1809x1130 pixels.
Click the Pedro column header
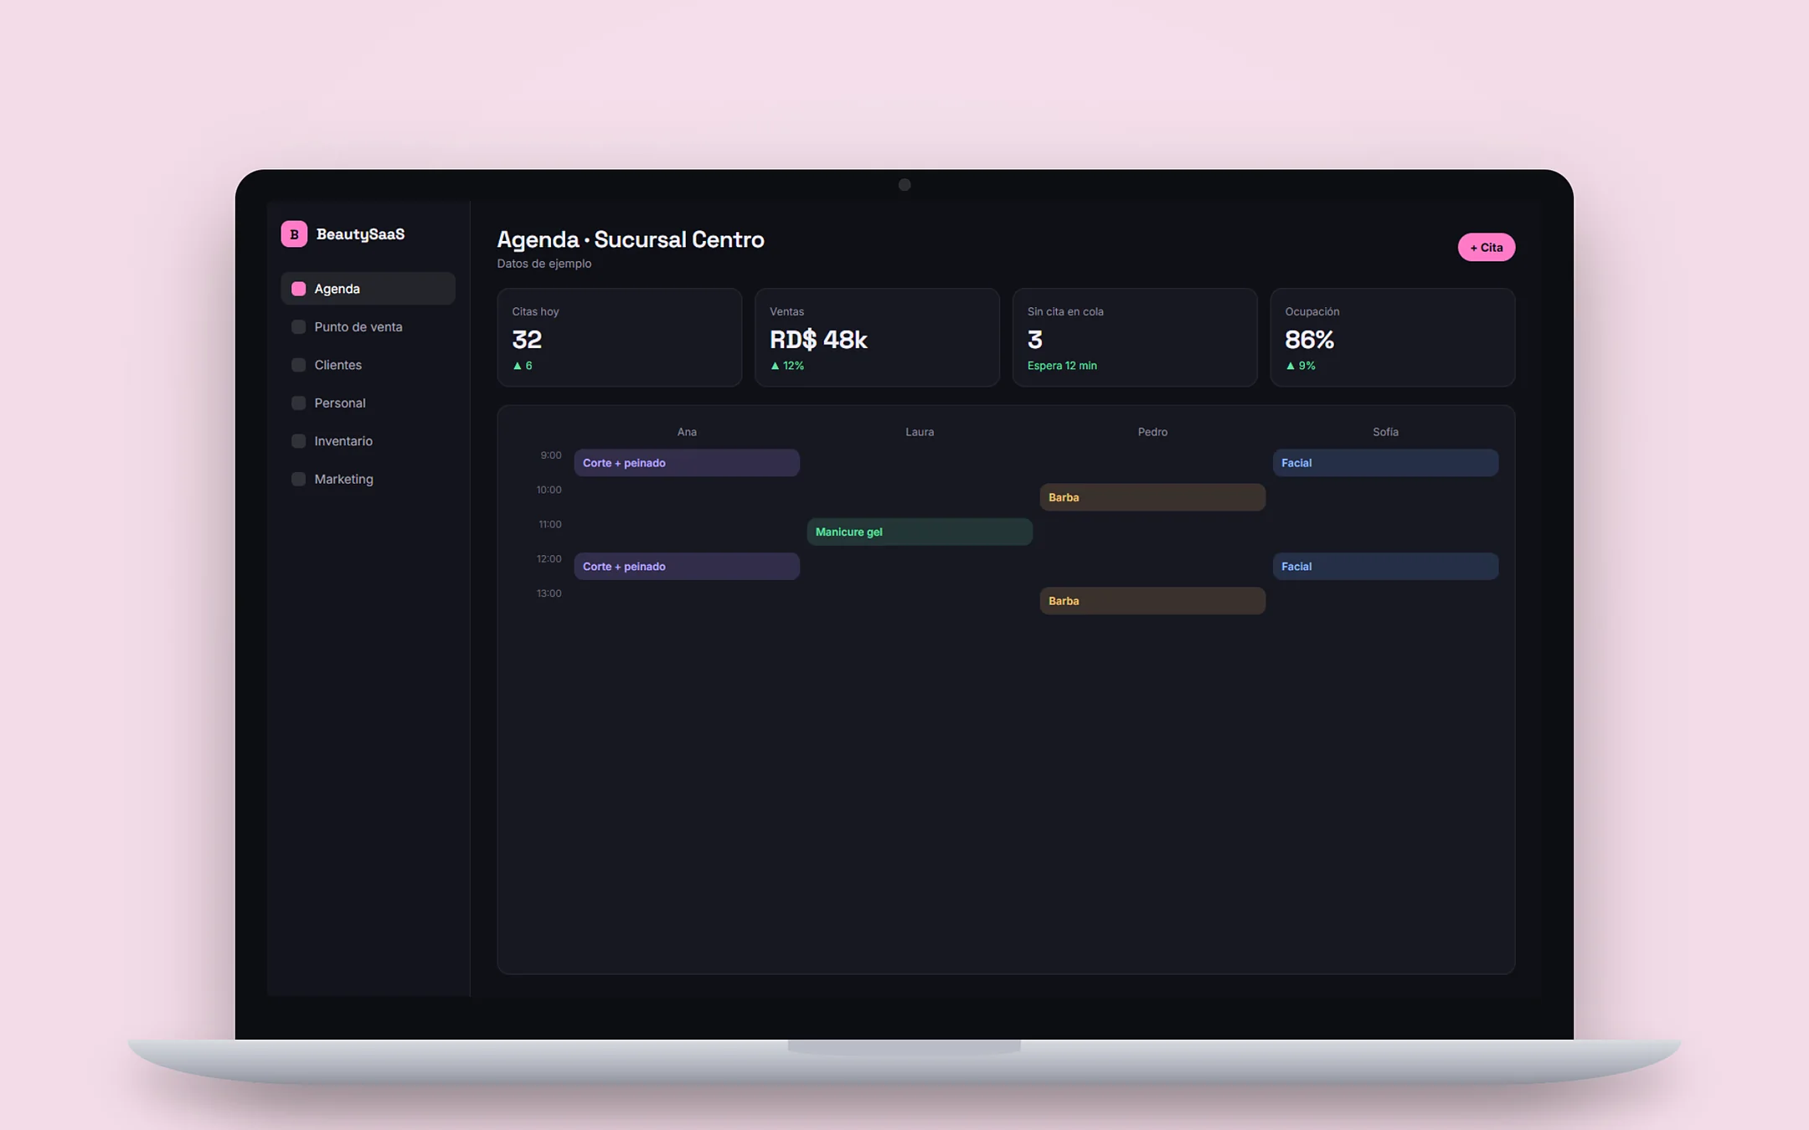(1152, 432)
